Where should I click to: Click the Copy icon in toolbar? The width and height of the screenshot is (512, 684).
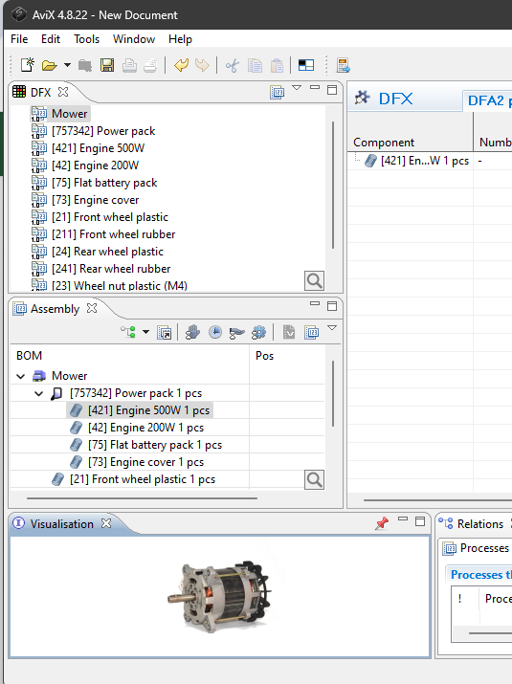tap(255, 65)
